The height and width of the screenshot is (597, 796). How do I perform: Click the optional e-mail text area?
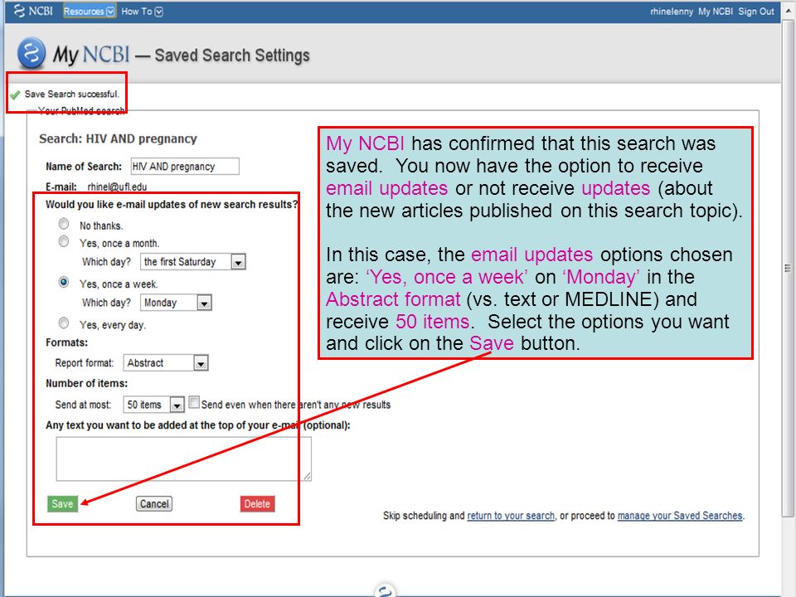coord(184,459)
